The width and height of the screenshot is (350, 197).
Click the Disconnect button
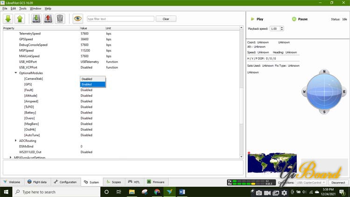pyautogui.click(x=338, y=183)
